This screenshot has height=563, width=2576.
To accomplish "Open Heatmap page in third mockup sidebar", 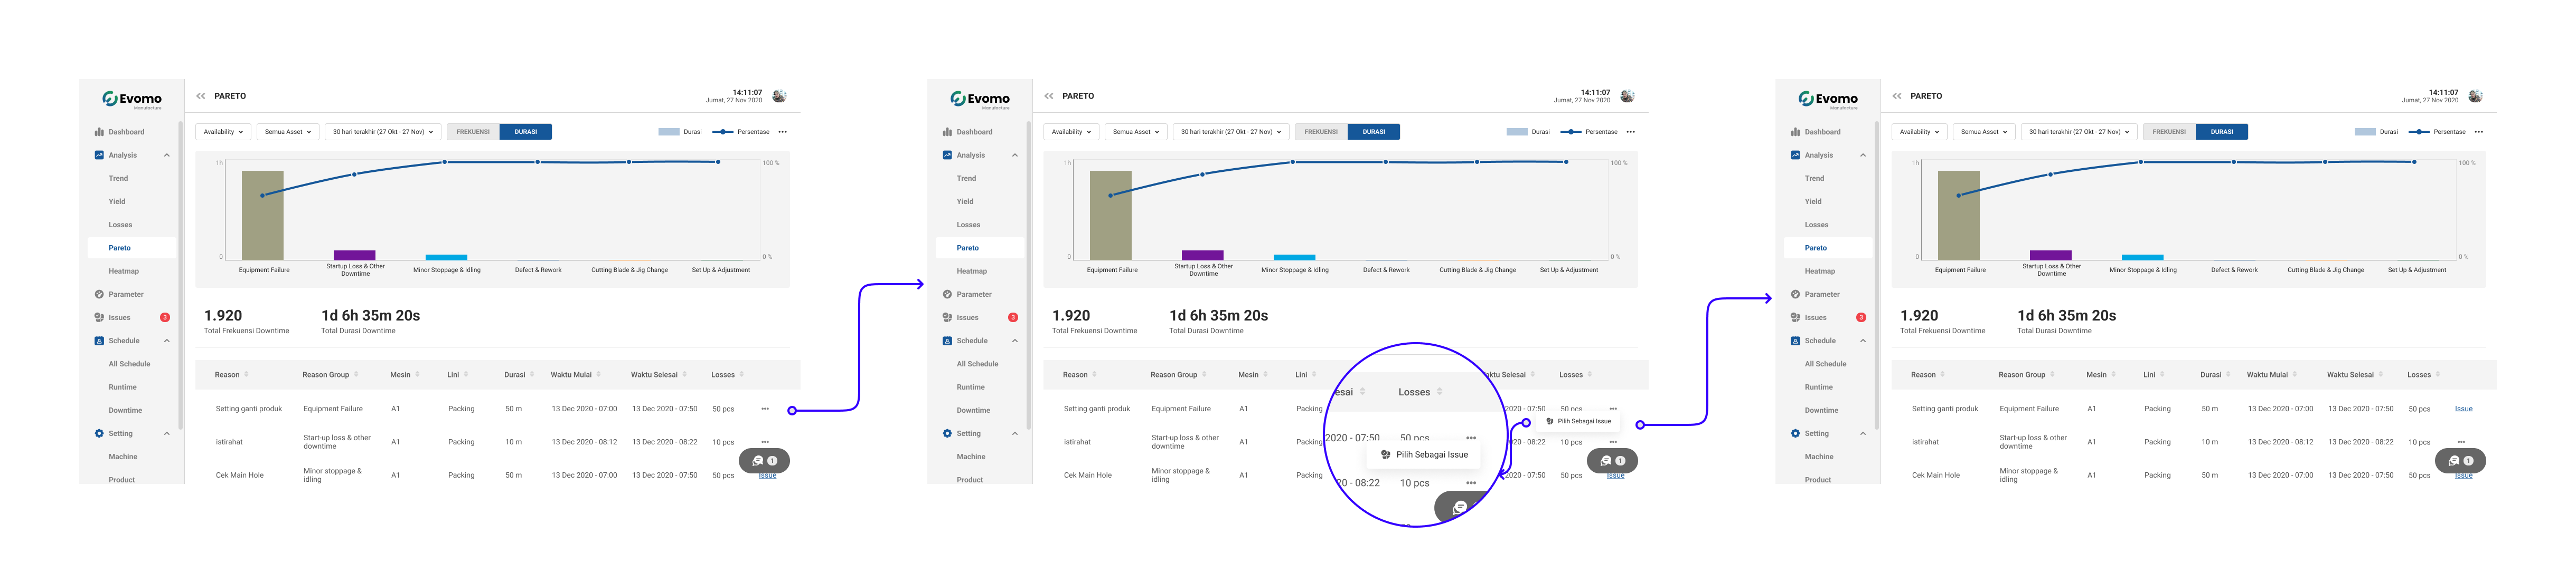I will (x=1820, y=270).
